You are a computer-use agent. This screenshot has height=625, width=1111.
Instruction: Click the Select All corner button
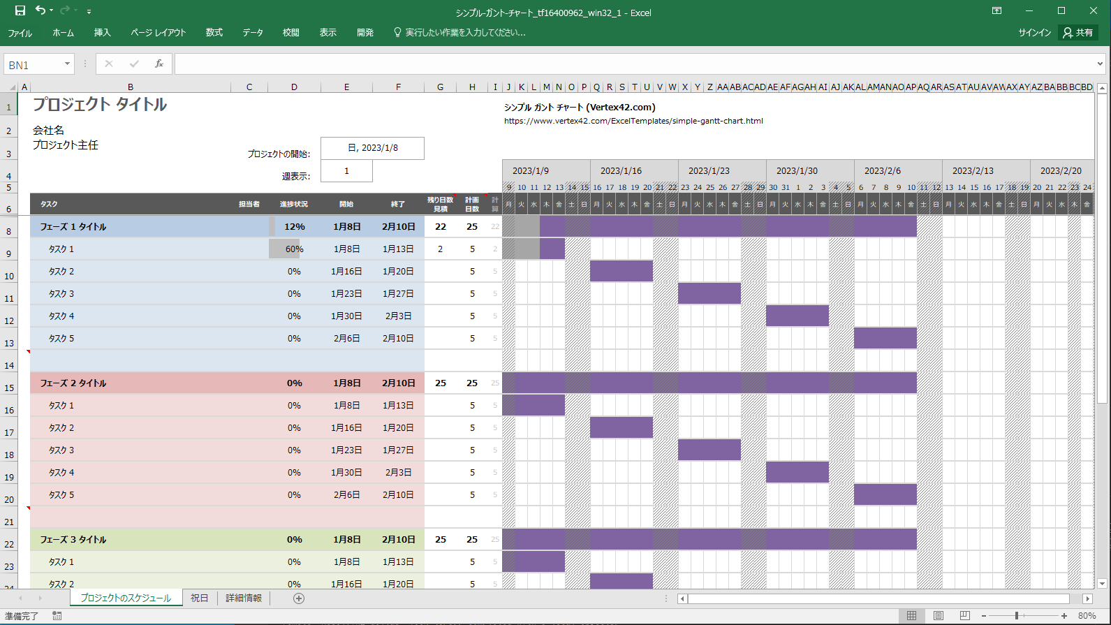click(12, 87)
